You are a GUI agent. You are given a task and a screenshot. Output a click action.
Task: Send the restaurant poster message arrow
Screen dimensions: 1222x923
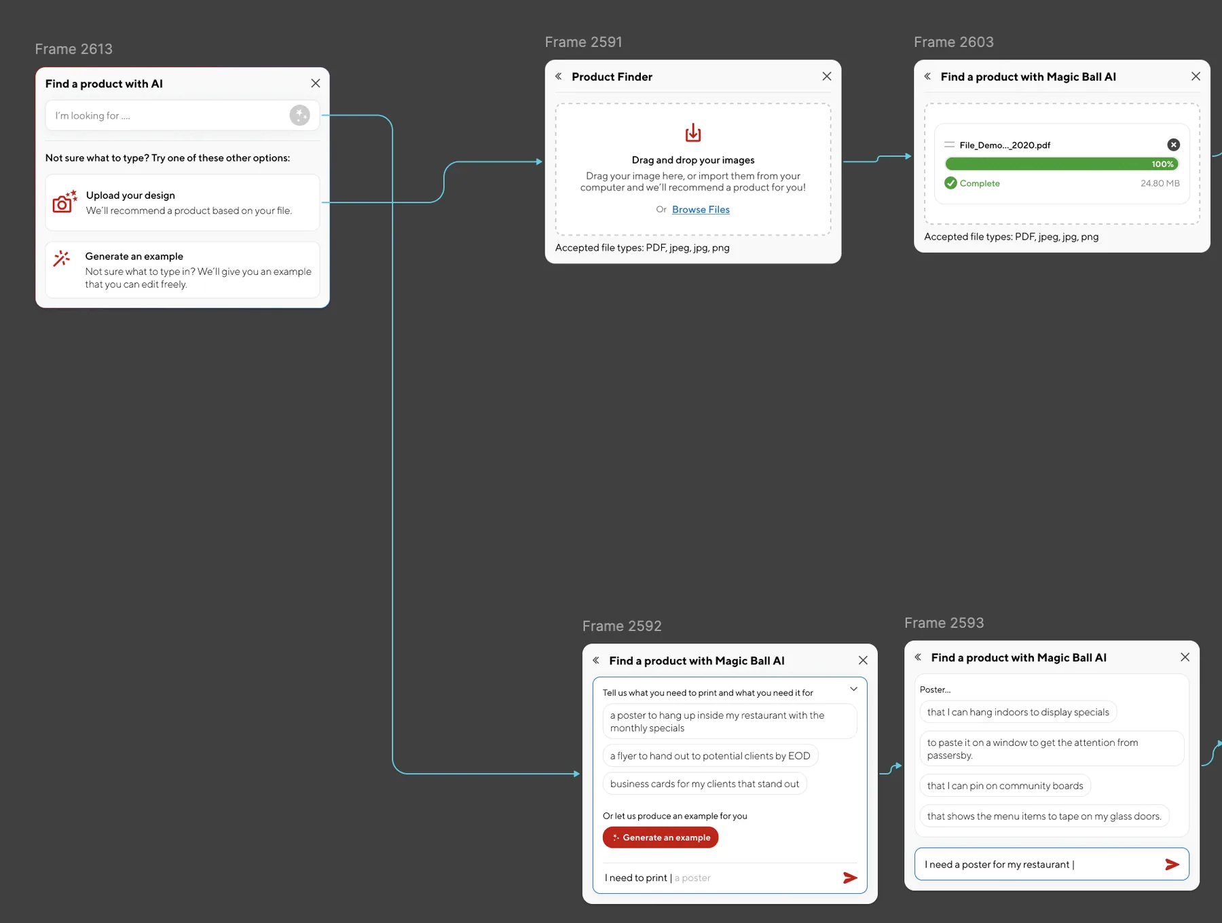point(1172,865)
